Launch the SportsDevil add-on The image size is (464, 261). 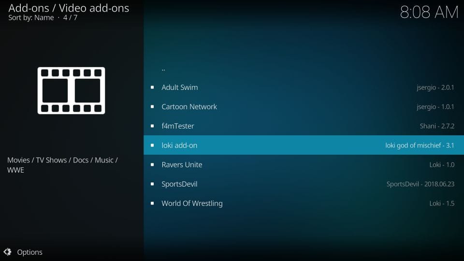pos(304,184)
